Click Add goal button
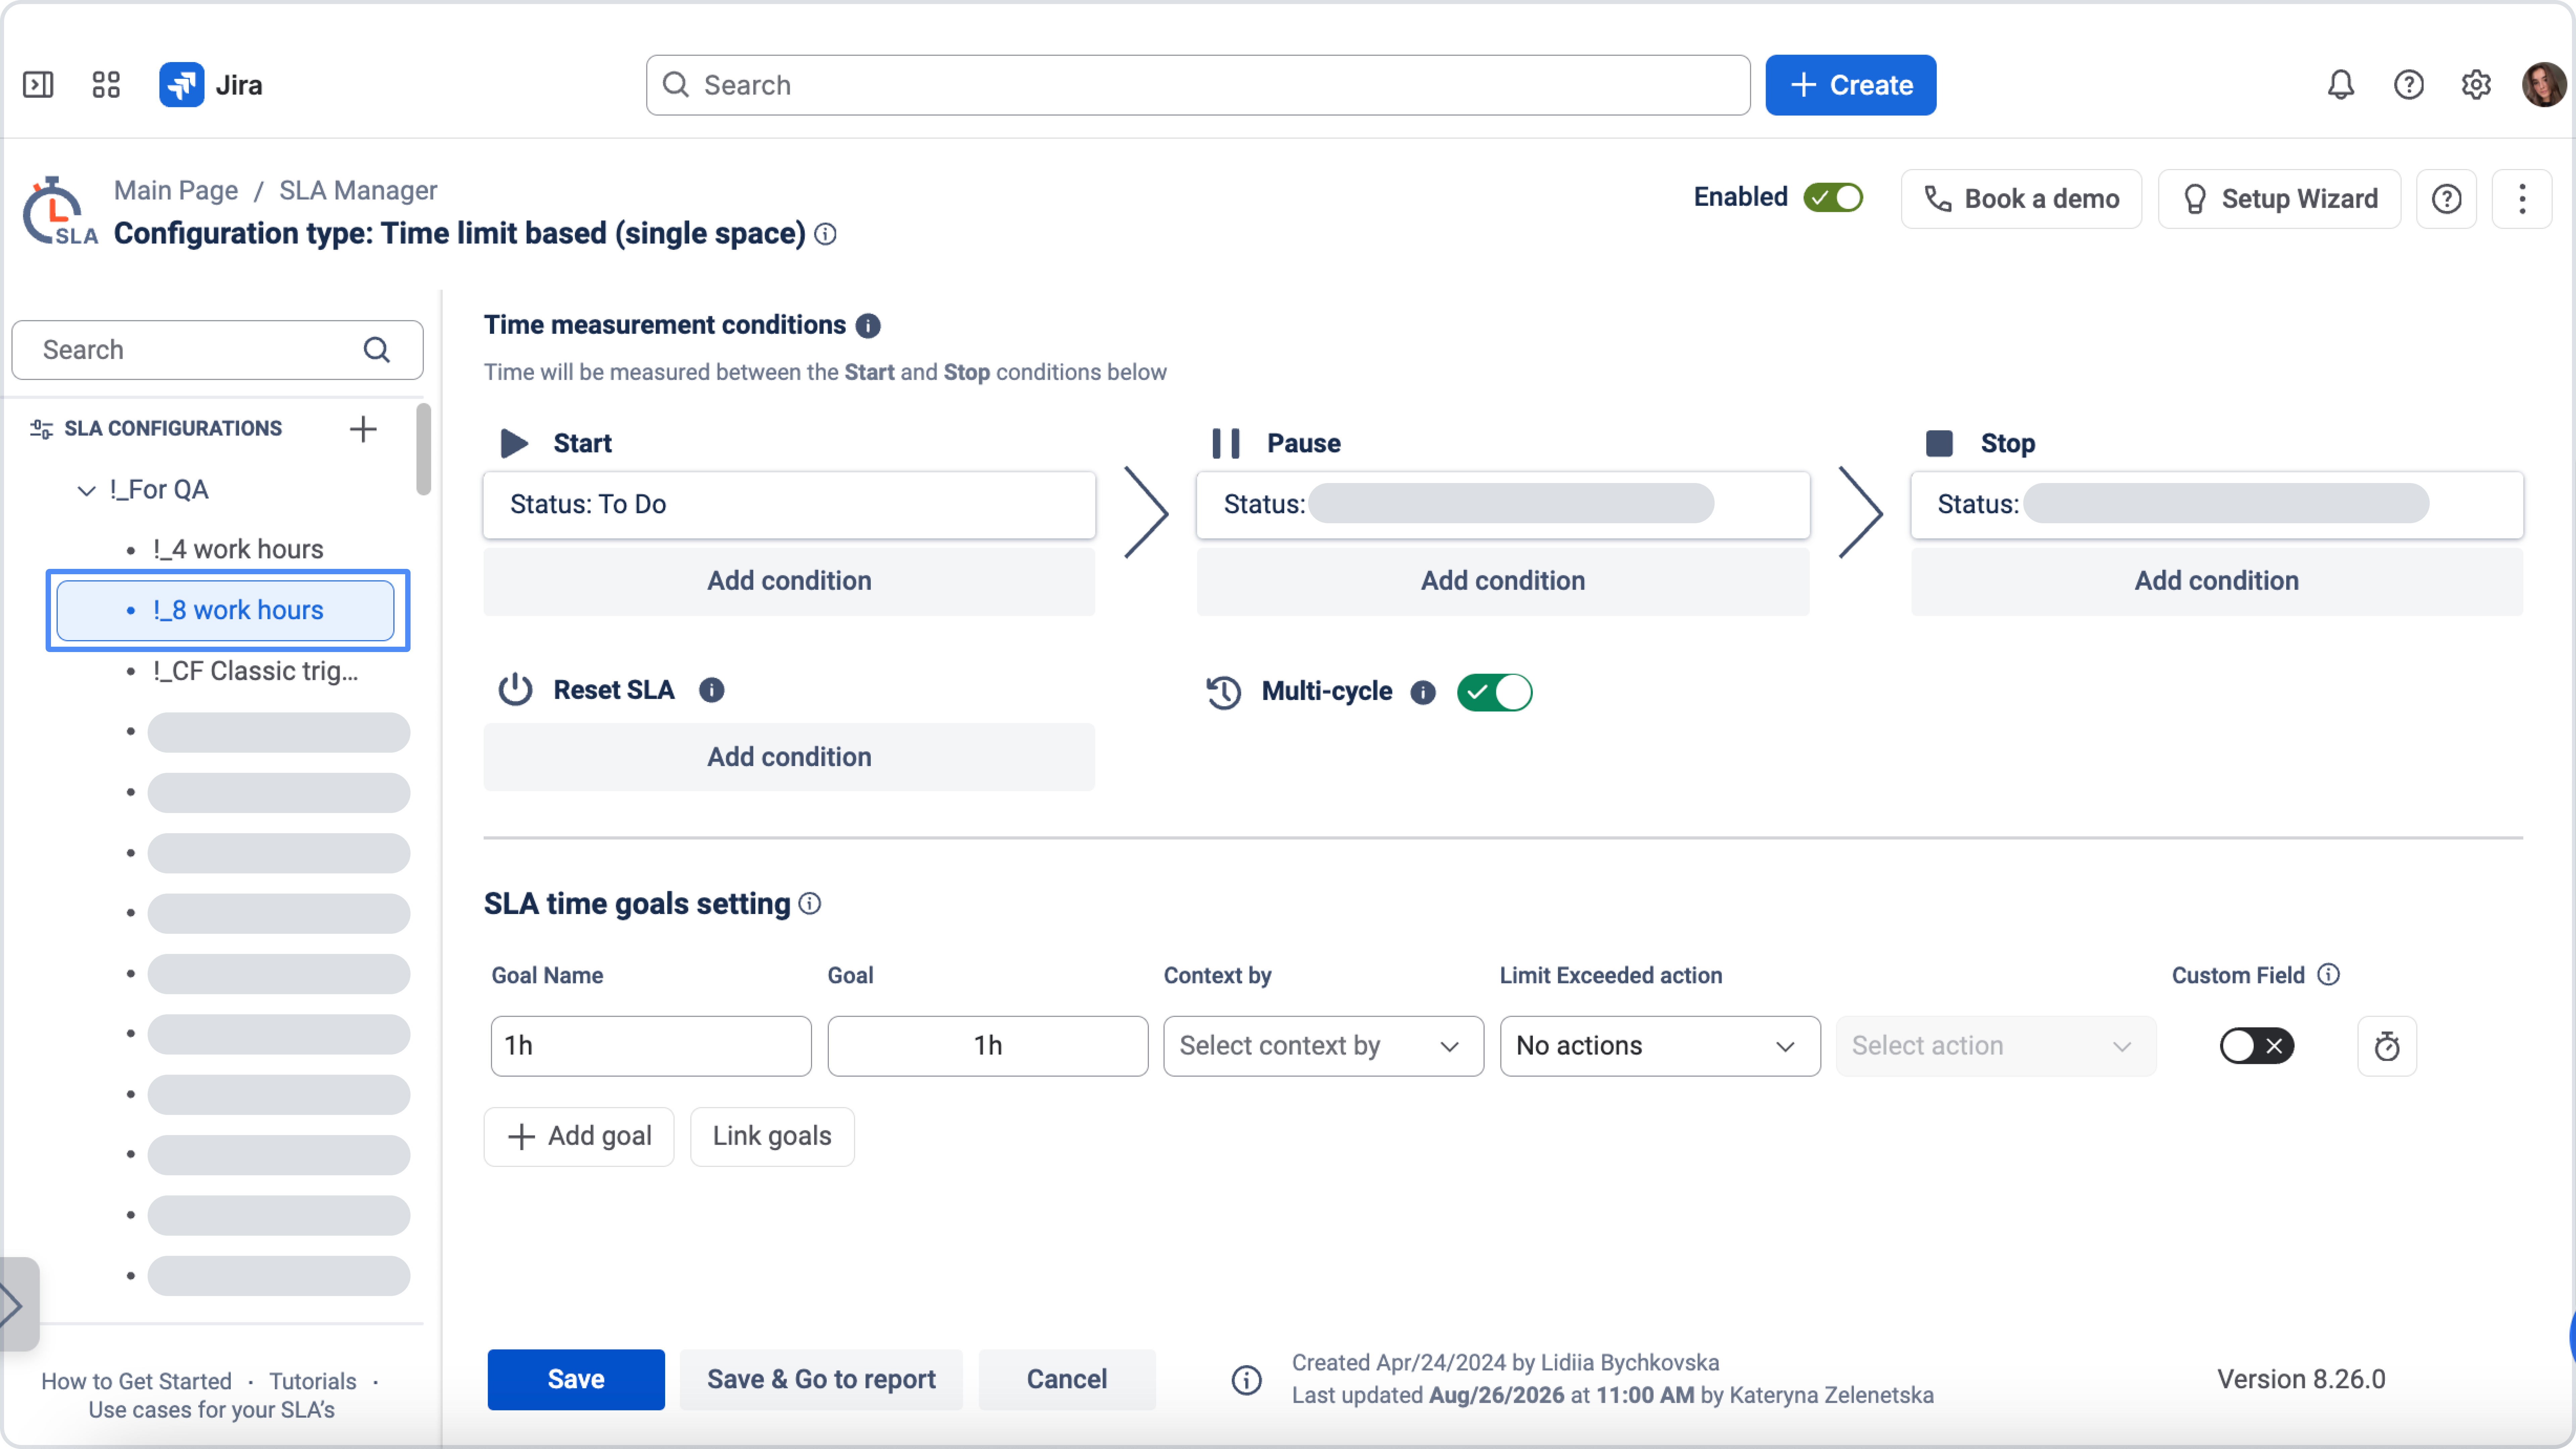This screenshot has height=1449, width=2576. click(579, 1137)
